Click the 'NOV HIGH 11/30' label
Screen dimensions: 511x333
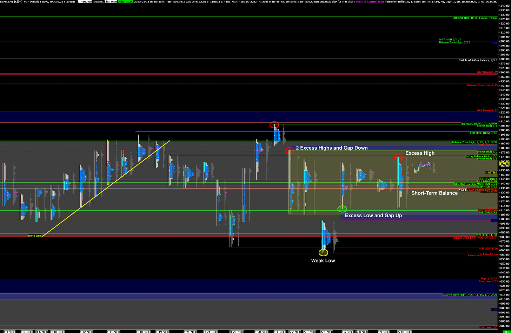pyautogui.click(x=486, y=235)
